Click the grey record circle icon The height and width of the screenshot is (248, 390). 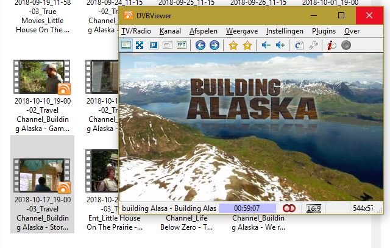346,45
